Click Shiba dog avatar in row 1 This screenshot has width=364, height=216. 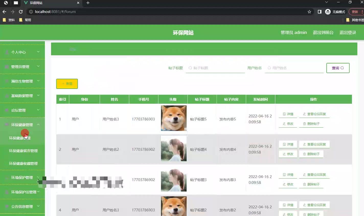(174, 118)
